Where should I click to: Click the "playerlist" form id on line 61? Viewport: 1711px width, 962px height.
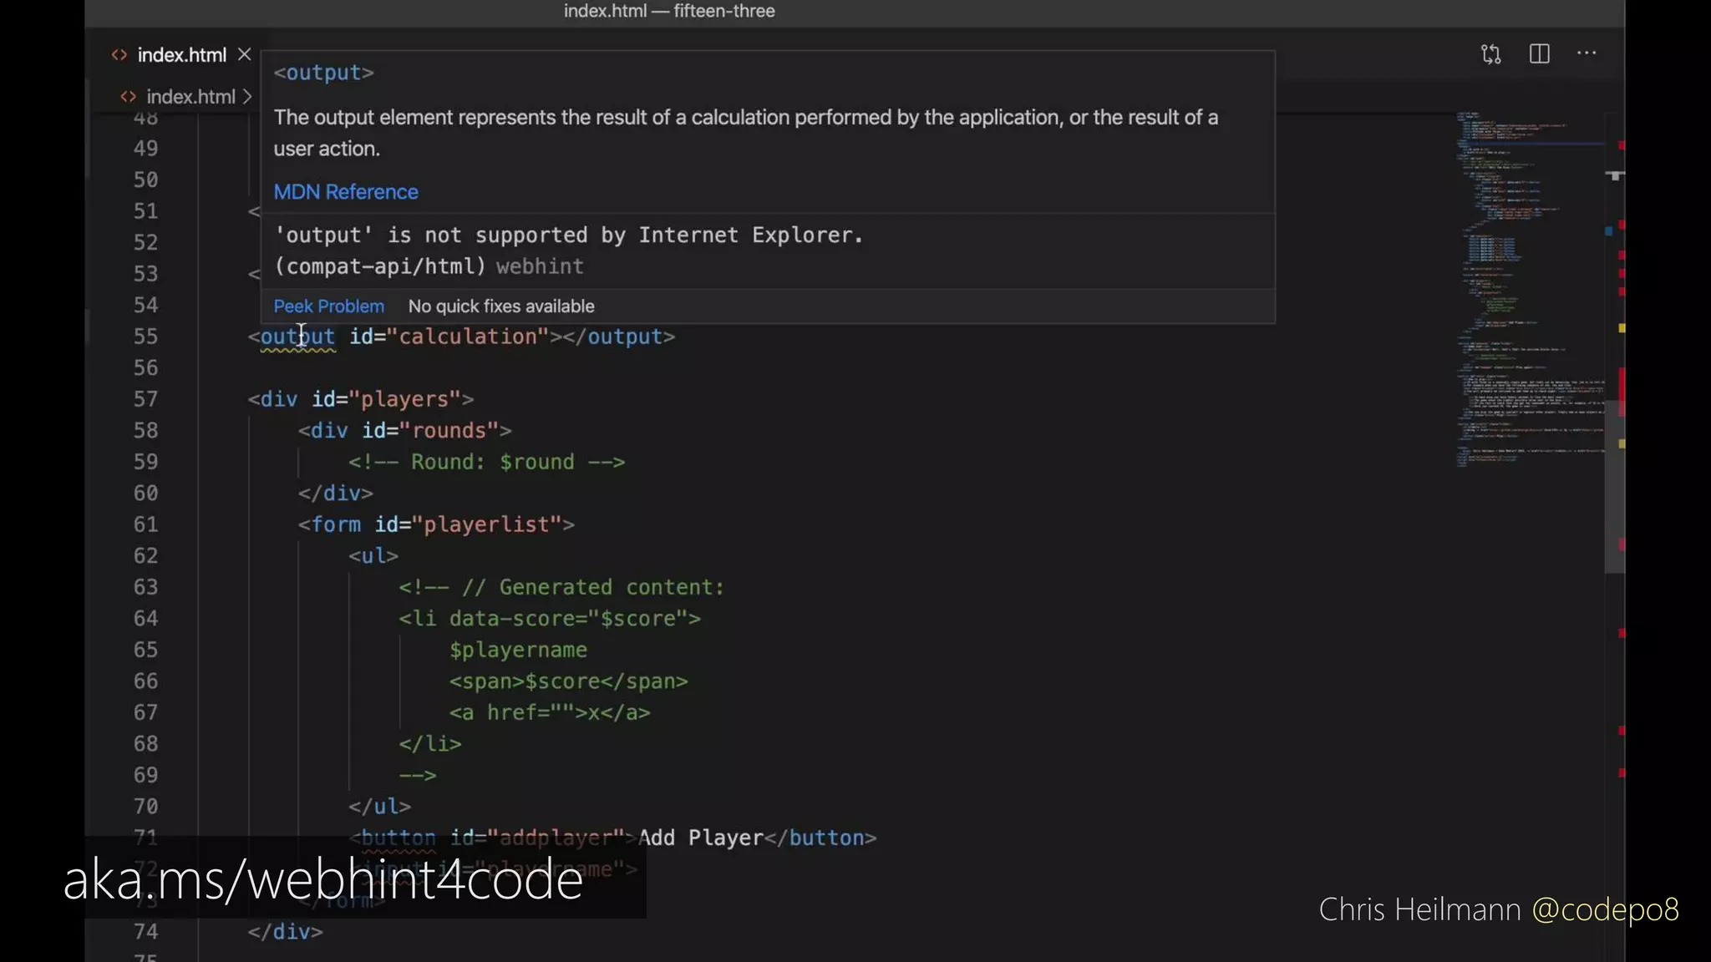pos(486,524)
